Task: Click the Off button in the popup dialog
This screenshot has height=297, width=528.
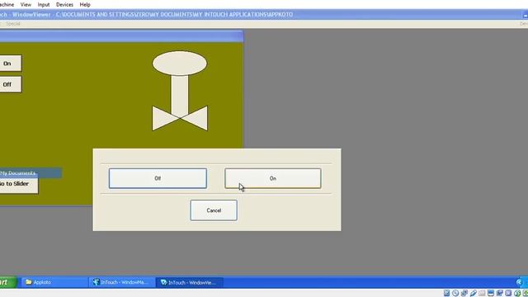Action: click(158, 178)
